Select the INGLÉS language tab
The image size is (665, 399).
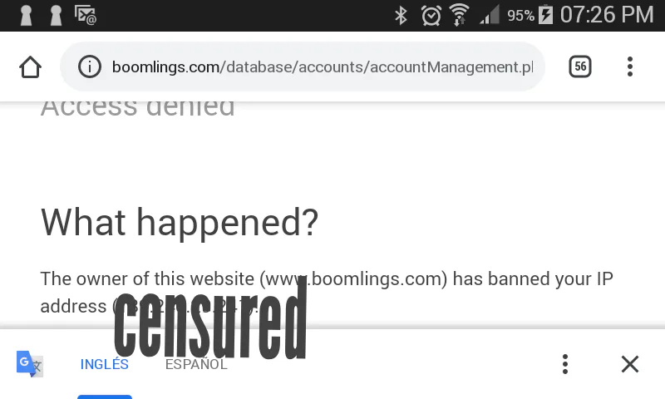(105, 364)
